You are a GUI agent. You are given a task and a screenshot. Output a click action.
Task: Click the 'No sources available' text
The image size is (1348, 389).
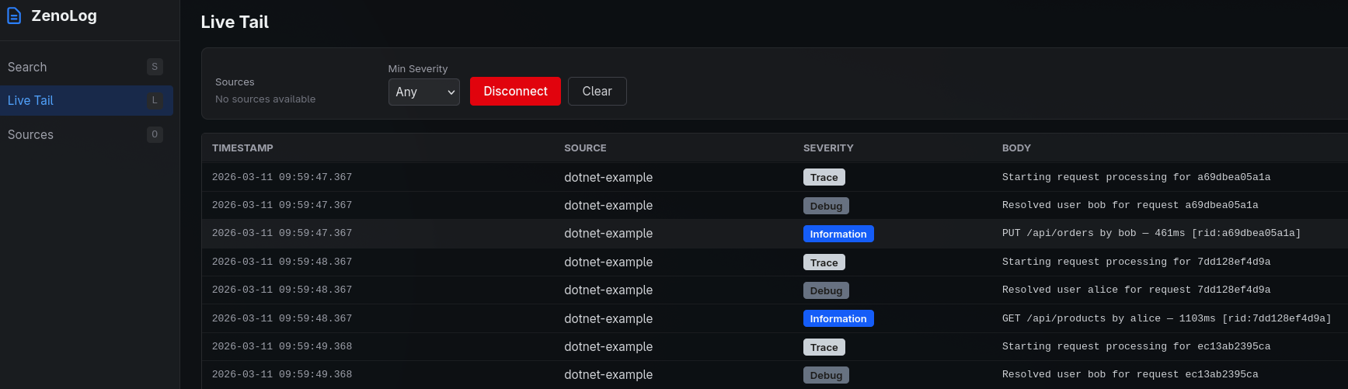point(265,99)
